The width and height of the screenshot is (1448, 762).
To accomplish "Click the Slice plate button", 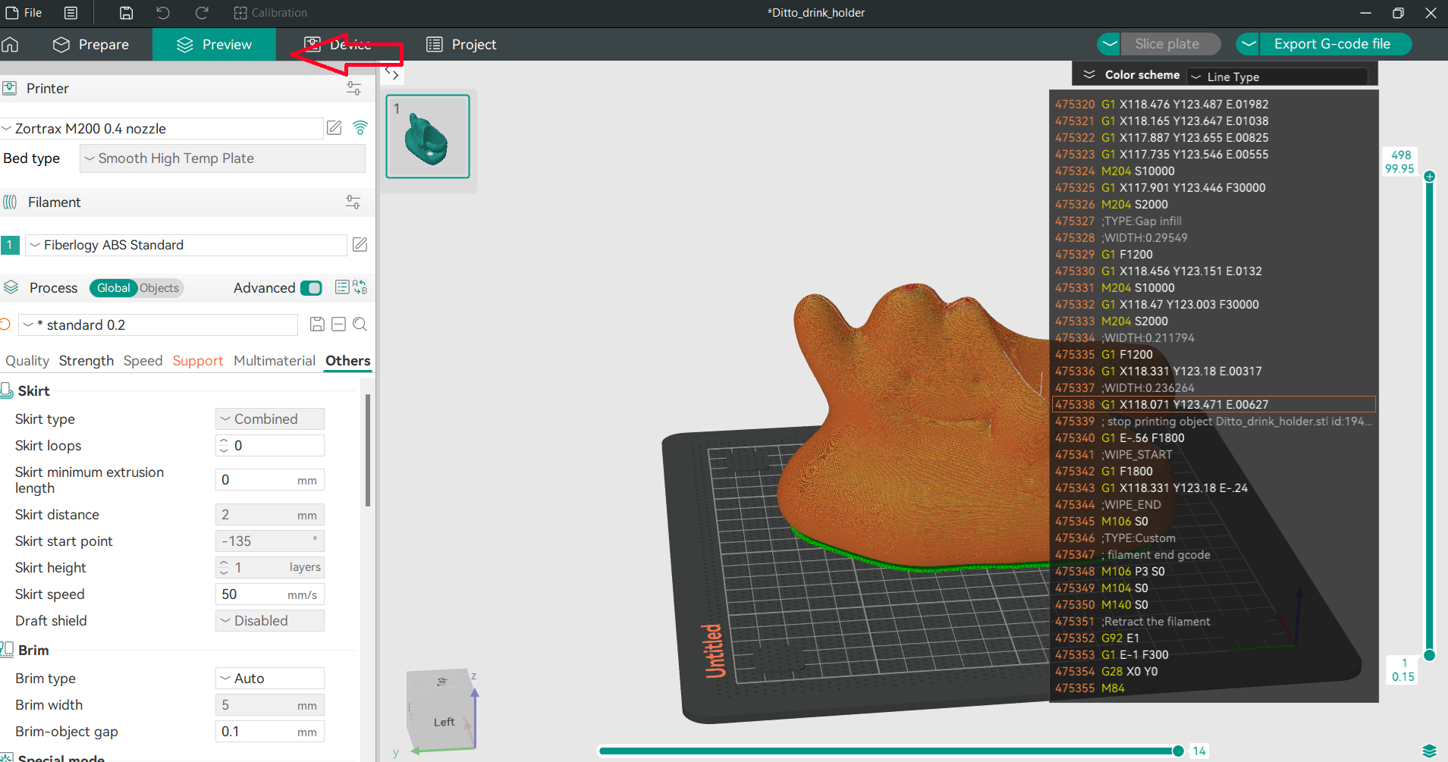I will [1167, 44].
